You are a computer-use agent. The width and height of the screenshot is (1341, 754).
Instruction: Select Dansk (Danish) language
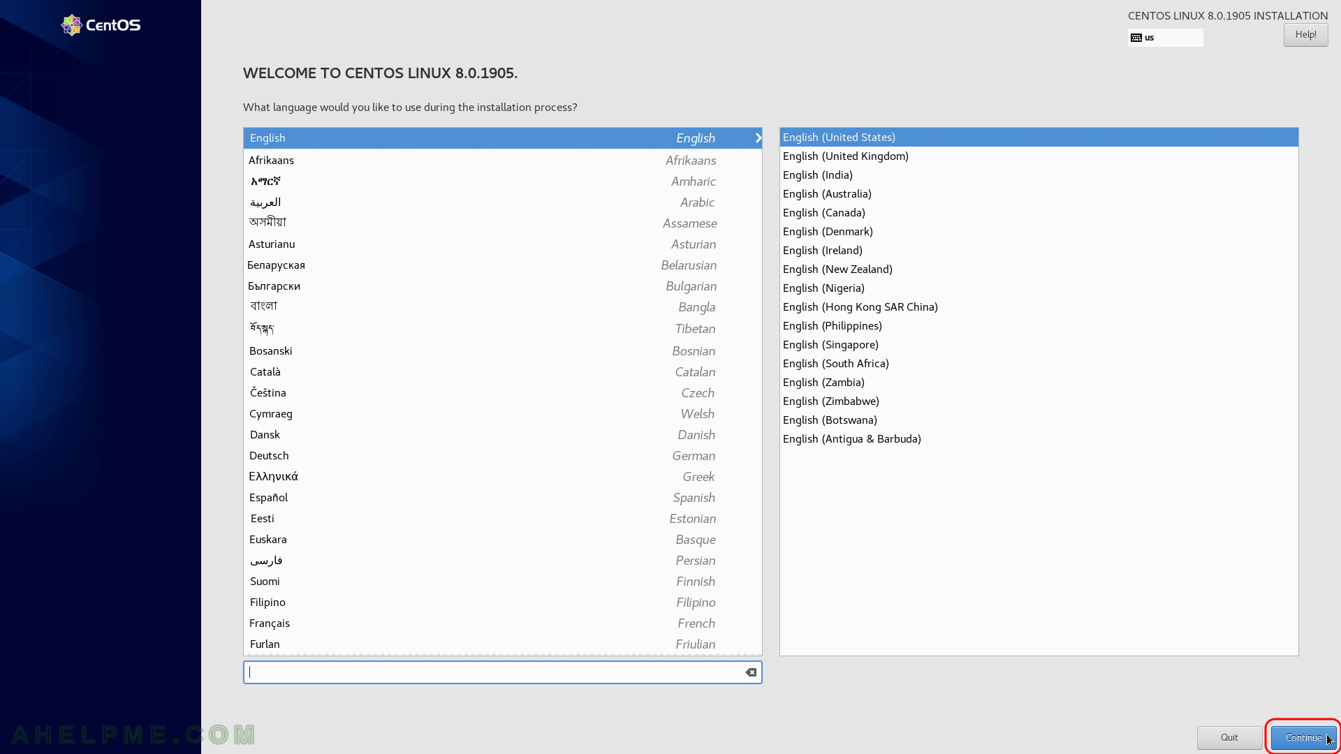(x=502, y=435)
